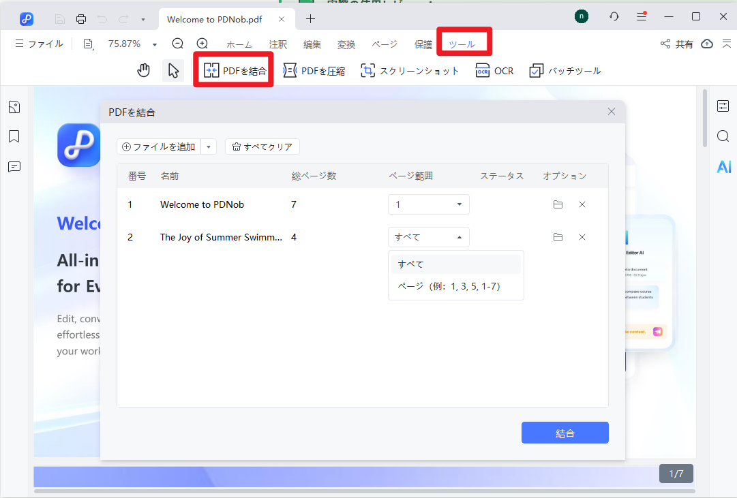Click the PDNob app logo icon

pyautogui.click(x=27, y=19)
